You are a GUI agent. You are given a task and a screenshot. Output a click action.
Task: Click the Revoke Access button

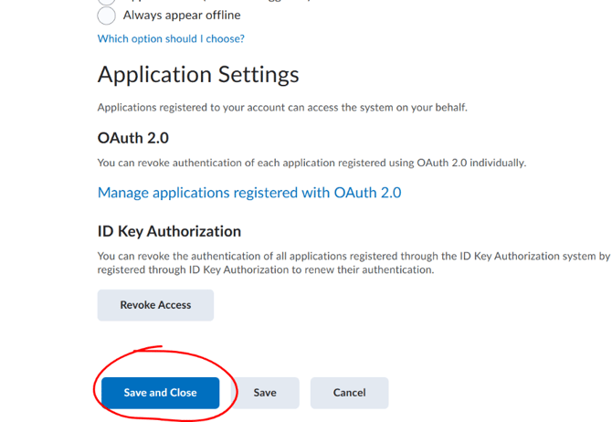coord(155,305)
